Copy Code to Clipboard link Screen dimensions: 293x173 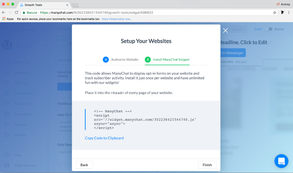[104, 138]
